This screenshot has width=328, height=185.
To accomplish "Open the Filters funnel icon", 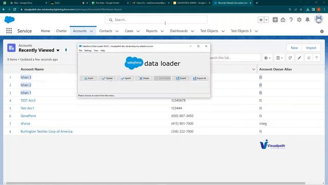I will 317,58.
